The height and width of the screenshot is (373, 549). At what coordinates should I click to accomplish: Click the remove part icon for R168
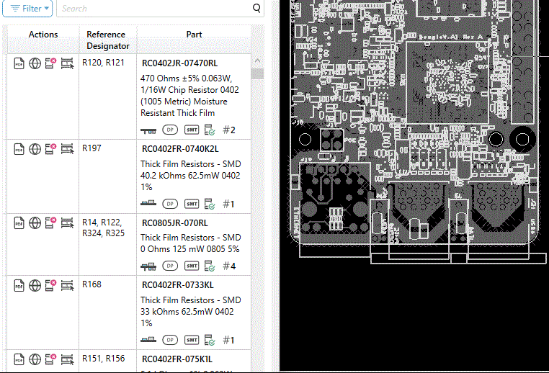tap(50, 284)
